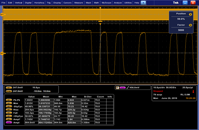Click the trigger A' indicator icon
This screenshot has width=199, height=130.
(118, 87)
